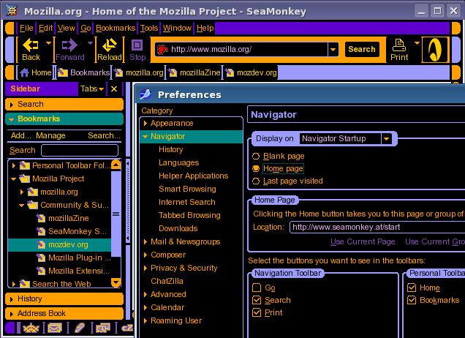Open the File menu
This screenshot has width=465, height=338.
pos(26,28)
